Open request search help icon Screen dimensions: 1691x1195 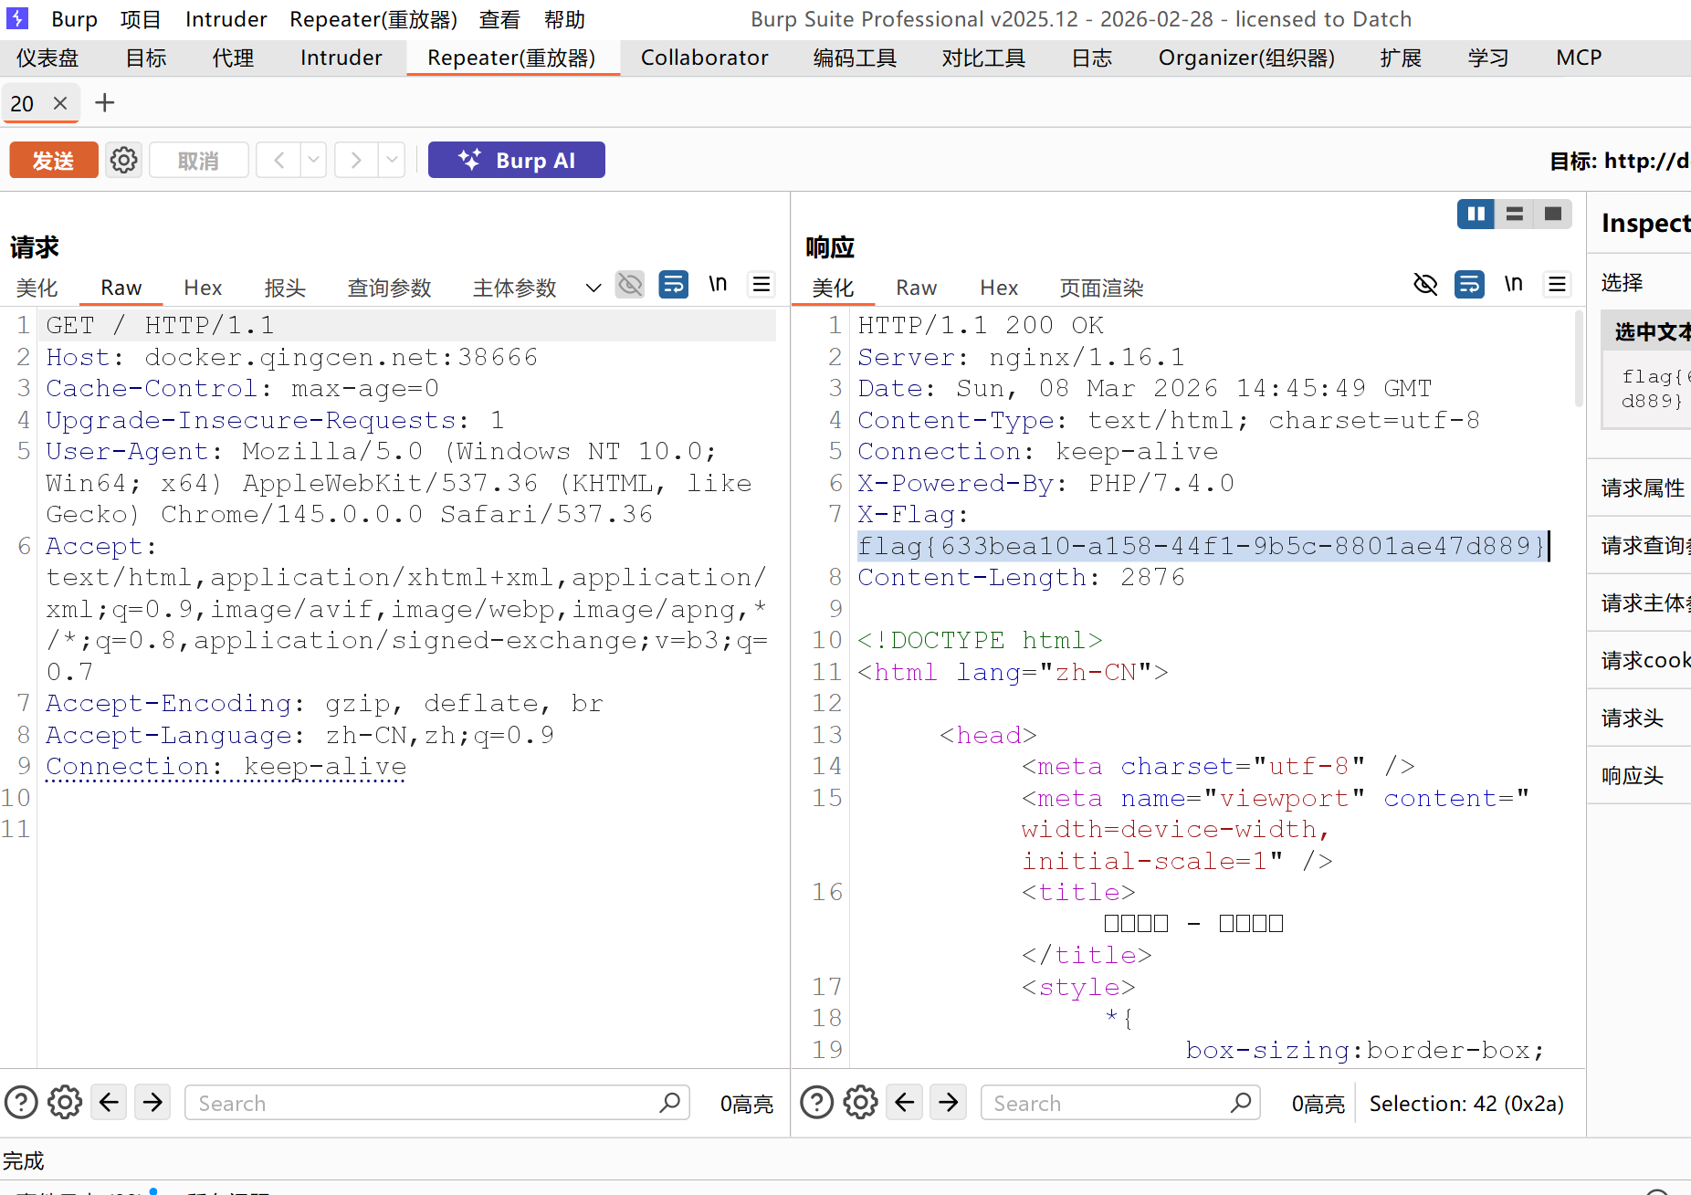tap(21, 1103)
